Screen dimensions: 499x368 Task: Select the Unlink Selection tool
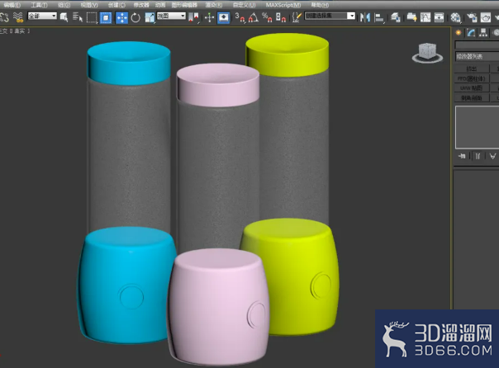click(x=4, y=17)
